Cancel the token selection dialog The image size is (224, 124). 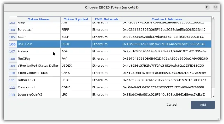(172, 105)
